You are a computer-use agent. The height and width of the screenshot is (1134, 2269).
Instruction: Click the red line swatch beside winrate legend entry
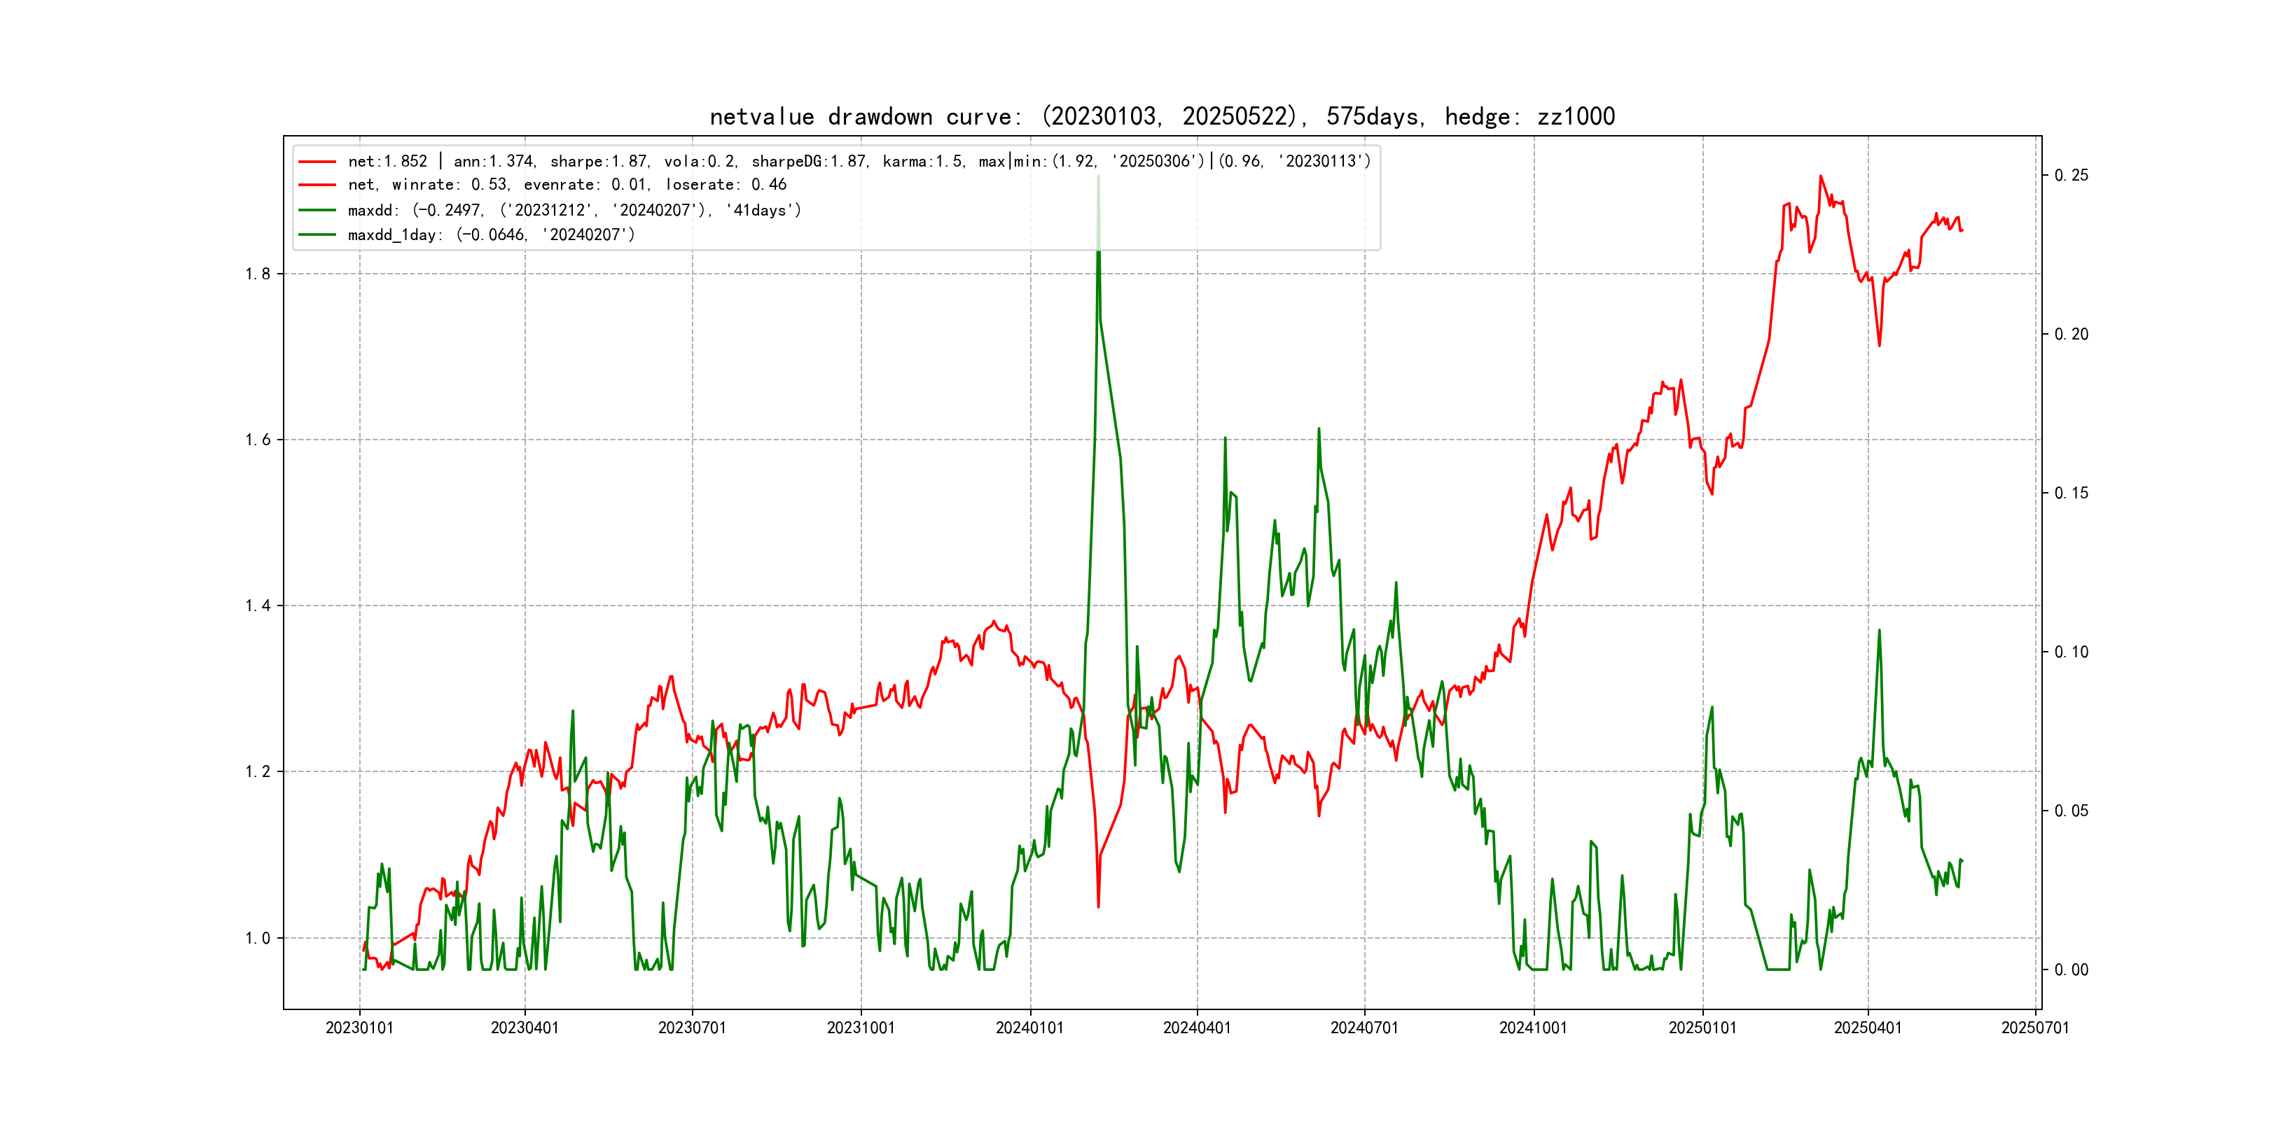(x=317, y=185)
